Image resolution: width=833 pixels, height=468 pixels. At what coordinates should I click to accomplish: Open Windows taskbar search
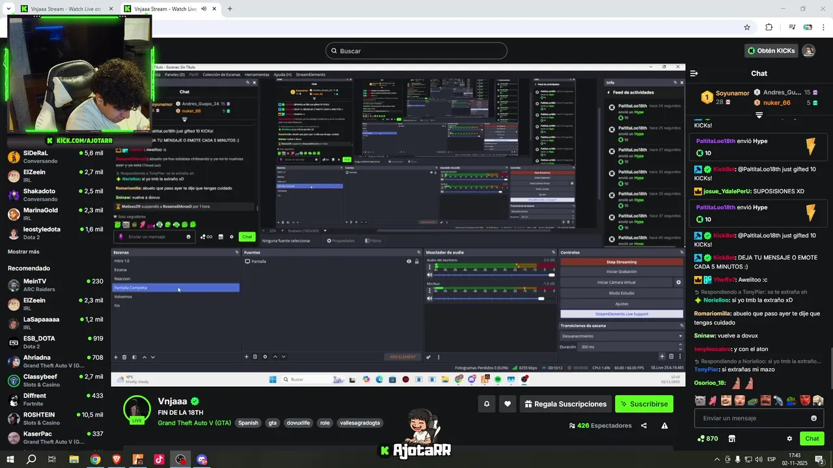pos(31,459)
